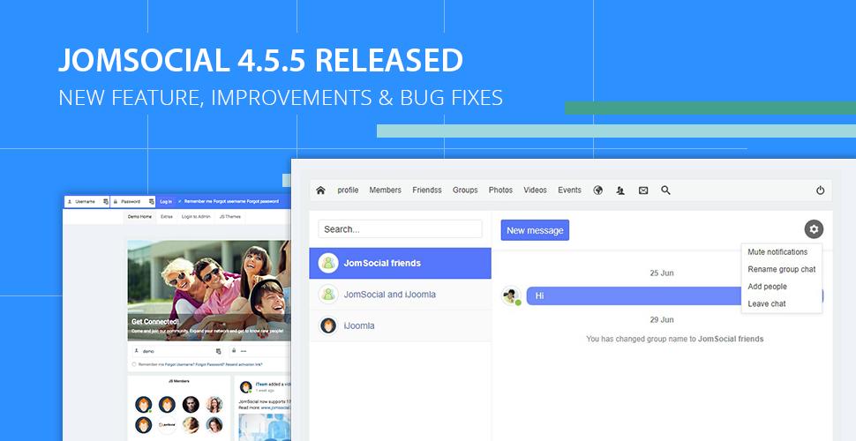Open the Friendss menu item
856x441 pixels.
pos(427,190)
